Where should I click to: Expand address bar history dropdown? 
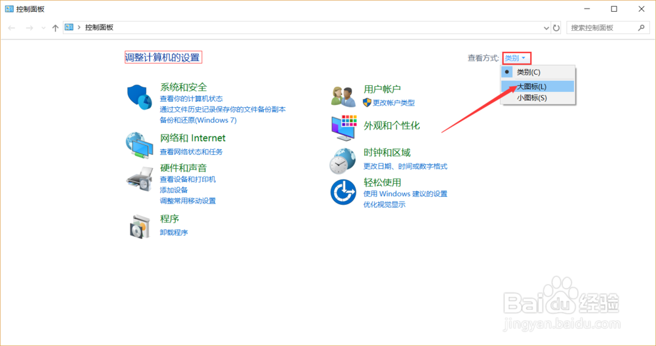[x=546, y=28]
